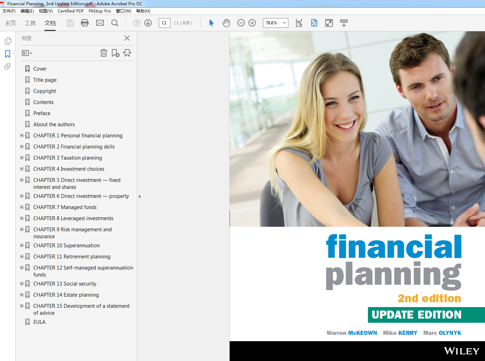485x361 pixels.
Task: Expand CHAPTER 6 Direct investment property
Action: (x=22, y=196)
